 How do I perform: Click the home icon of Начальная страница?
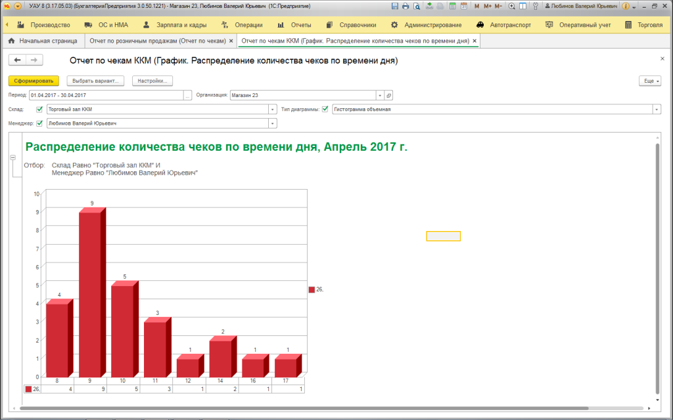12,41
